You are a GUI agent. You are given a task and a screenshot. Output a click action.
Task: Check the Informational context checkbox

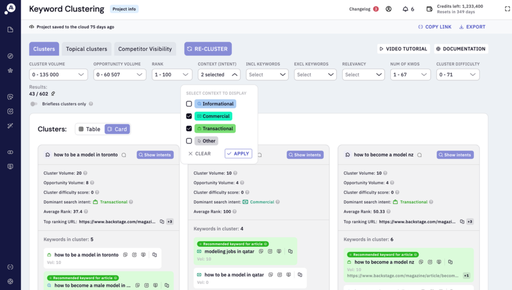click(x=189, y=104)
